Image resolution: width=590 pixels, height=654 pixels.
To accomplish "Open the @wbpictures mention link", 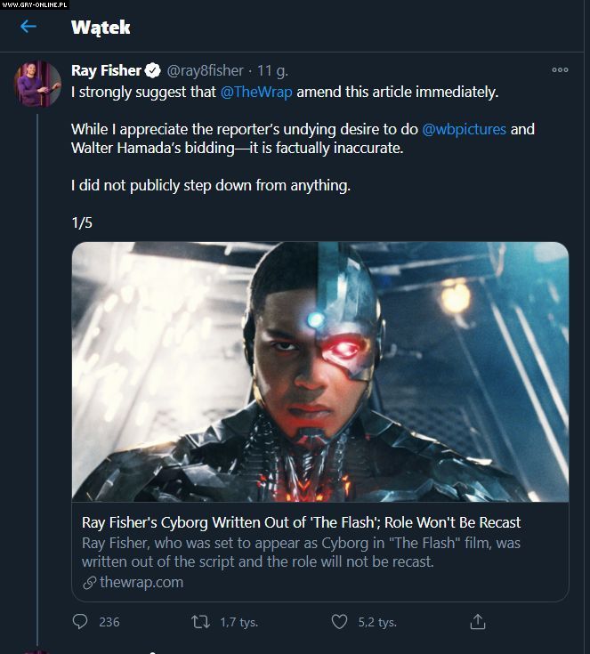I will coord(464,129).
